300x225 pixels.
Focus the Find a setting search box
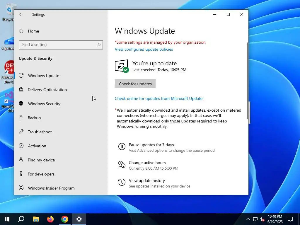(x=61, y=45)
